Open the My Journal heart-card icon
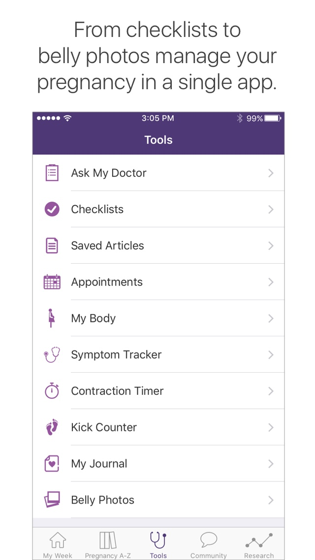315x560 pixels. (x=52, y=463)
